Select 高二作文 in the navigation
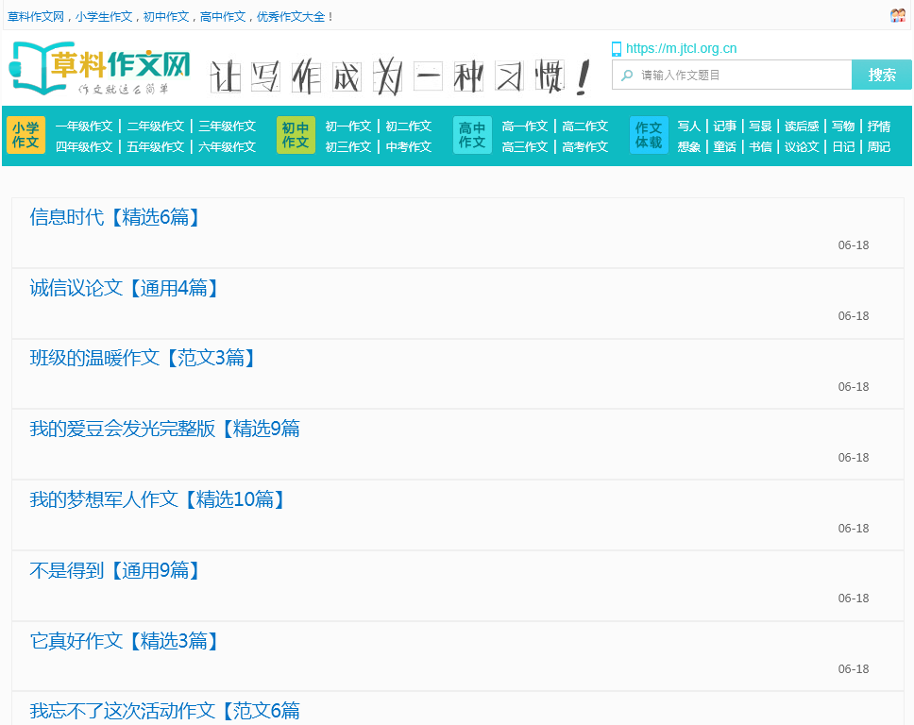The width and height of the screenshot is (914, 725). click(585, 126)
